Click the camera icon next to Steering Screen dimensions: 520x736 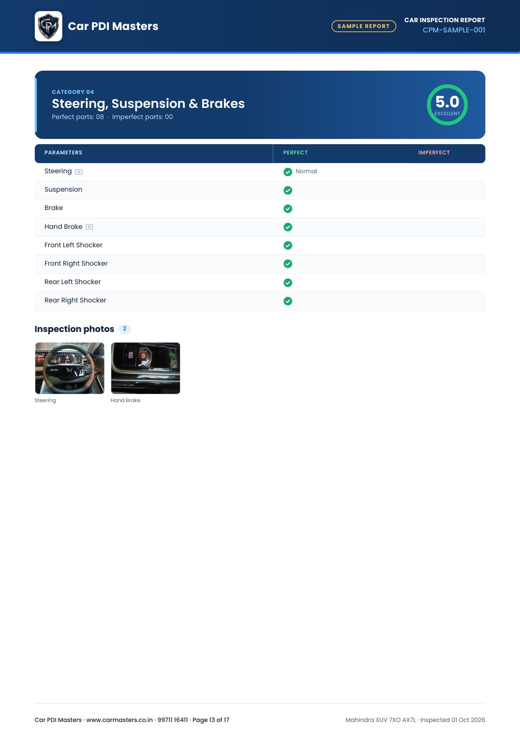pos(79,172)
